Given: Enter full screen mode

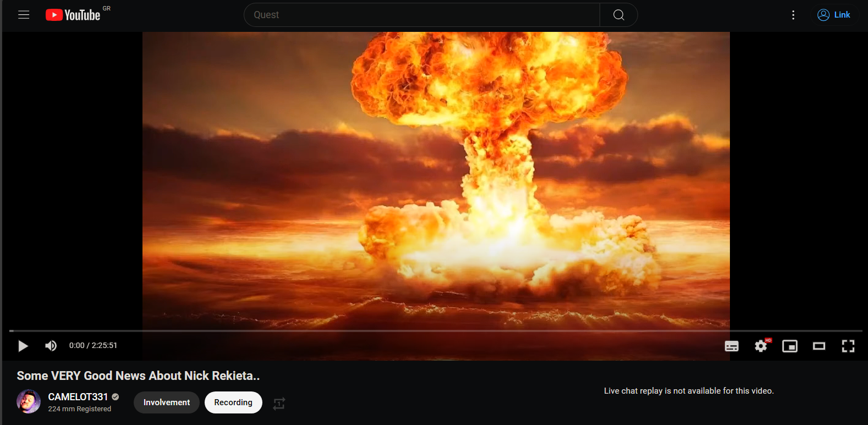Looking at the screenshot, I should pyautogui.click(x=848, y=346).
